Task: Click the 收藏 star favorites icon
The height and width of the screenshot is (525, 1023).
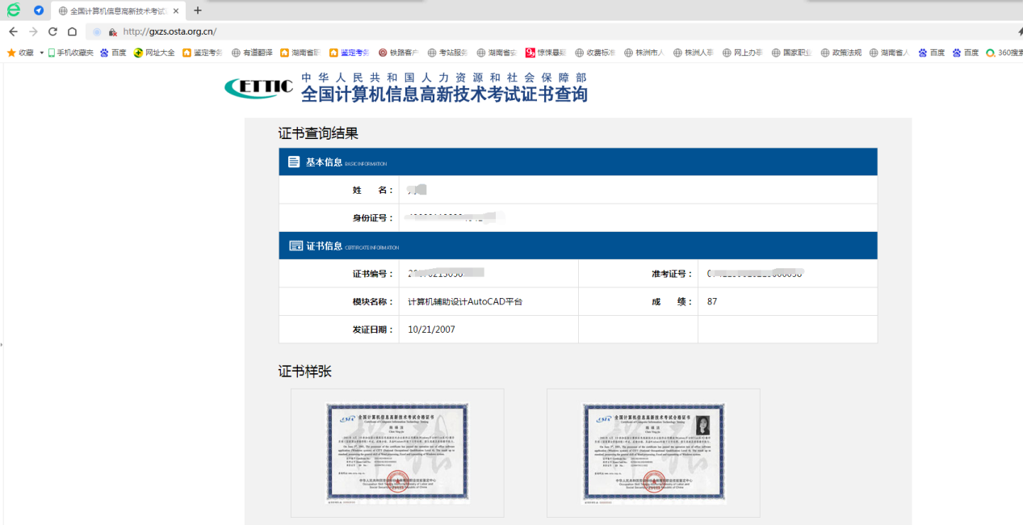Action: 11,52
